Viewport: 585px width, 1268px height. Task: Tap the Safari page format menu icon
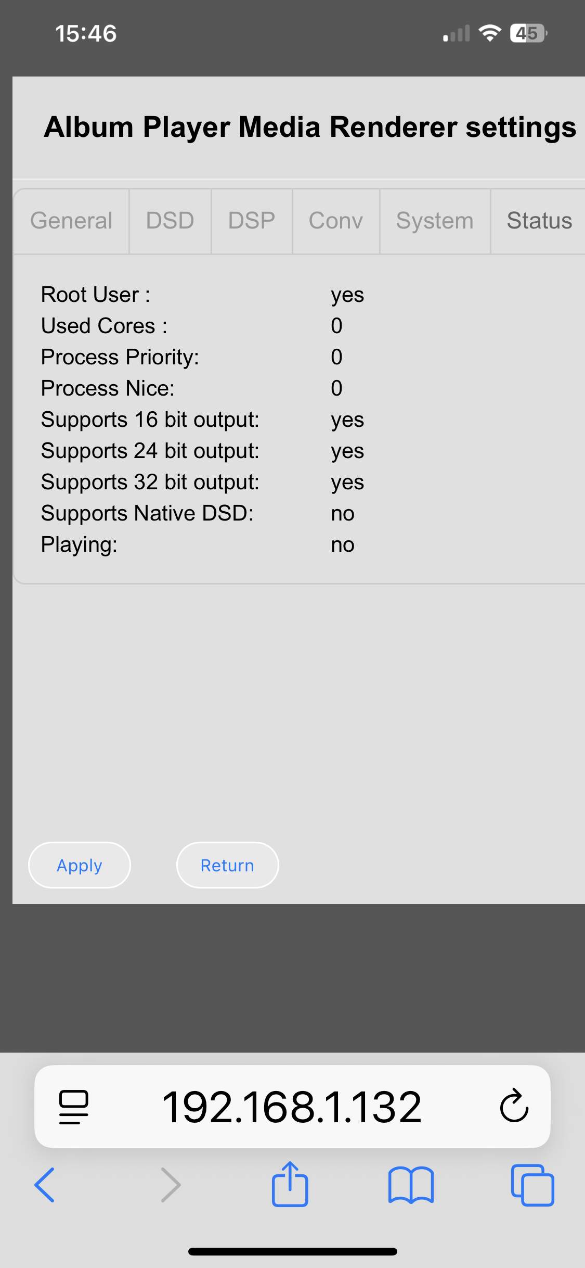[x=73, y=1107]
